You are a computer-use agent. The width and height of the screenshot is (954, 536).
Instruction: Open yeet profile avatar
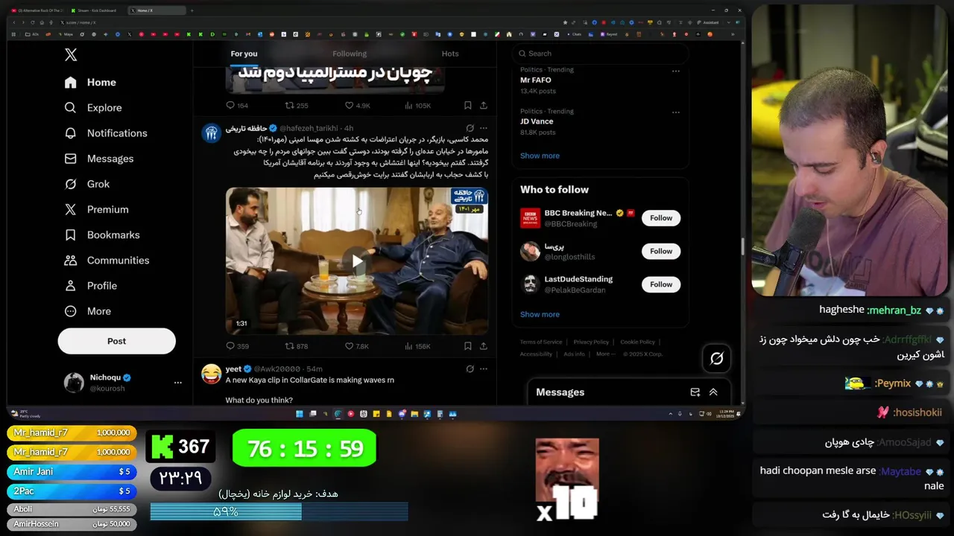pyautogui.click(x=212, y=374)
